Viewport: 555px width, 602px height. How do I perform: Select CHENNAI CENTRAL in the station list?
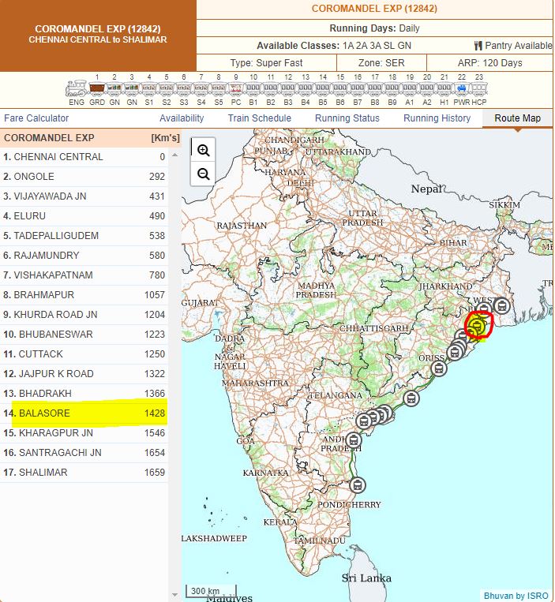[84, 157]
